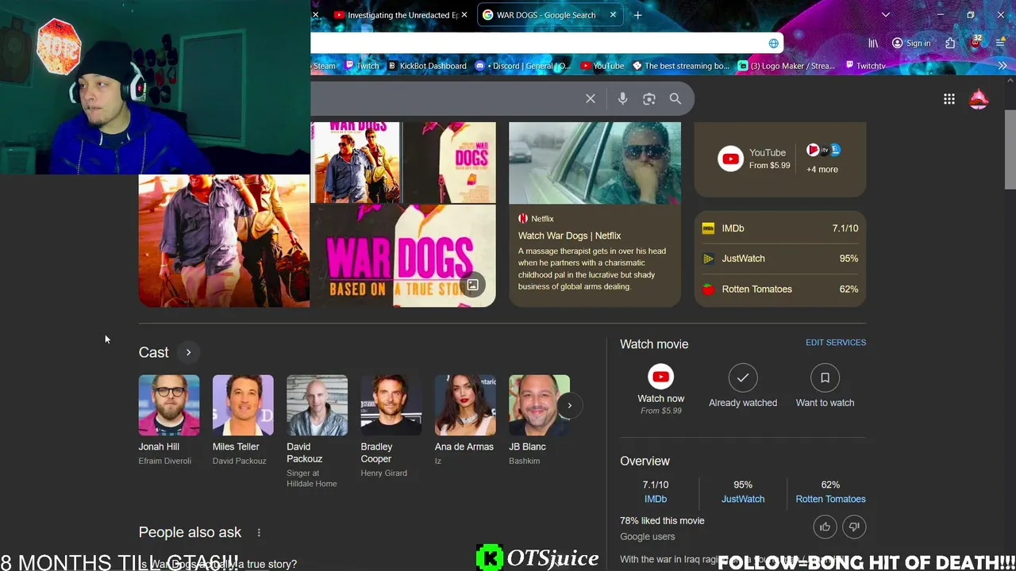Show next cast members arrow
This screenshot has height=571, width=1016.
tap(569, 405)
